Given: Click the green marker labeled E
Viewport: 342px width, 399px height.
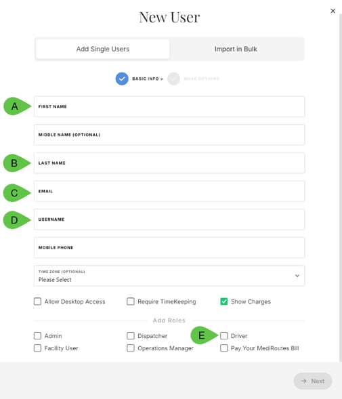Looking at the screenshot, I should (x=205, y=335).
